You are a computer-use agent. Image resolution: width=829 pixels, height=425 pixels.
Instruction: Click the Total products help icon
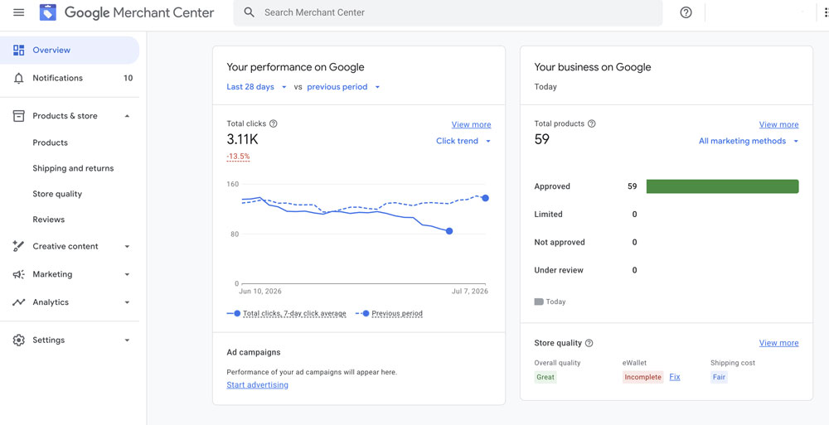[592, 123]
